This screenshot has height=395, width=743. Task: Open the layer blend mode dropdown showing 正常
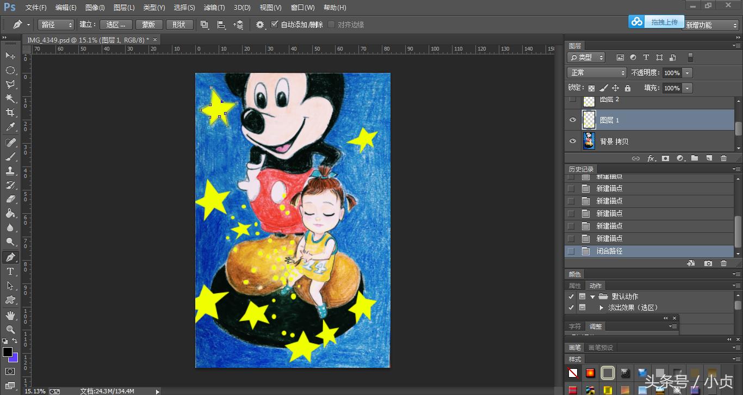click(x=597, y=72)
